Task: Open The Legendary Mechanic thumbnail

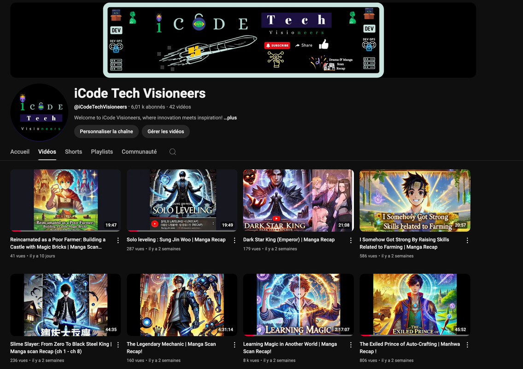Action: point(182,305)
